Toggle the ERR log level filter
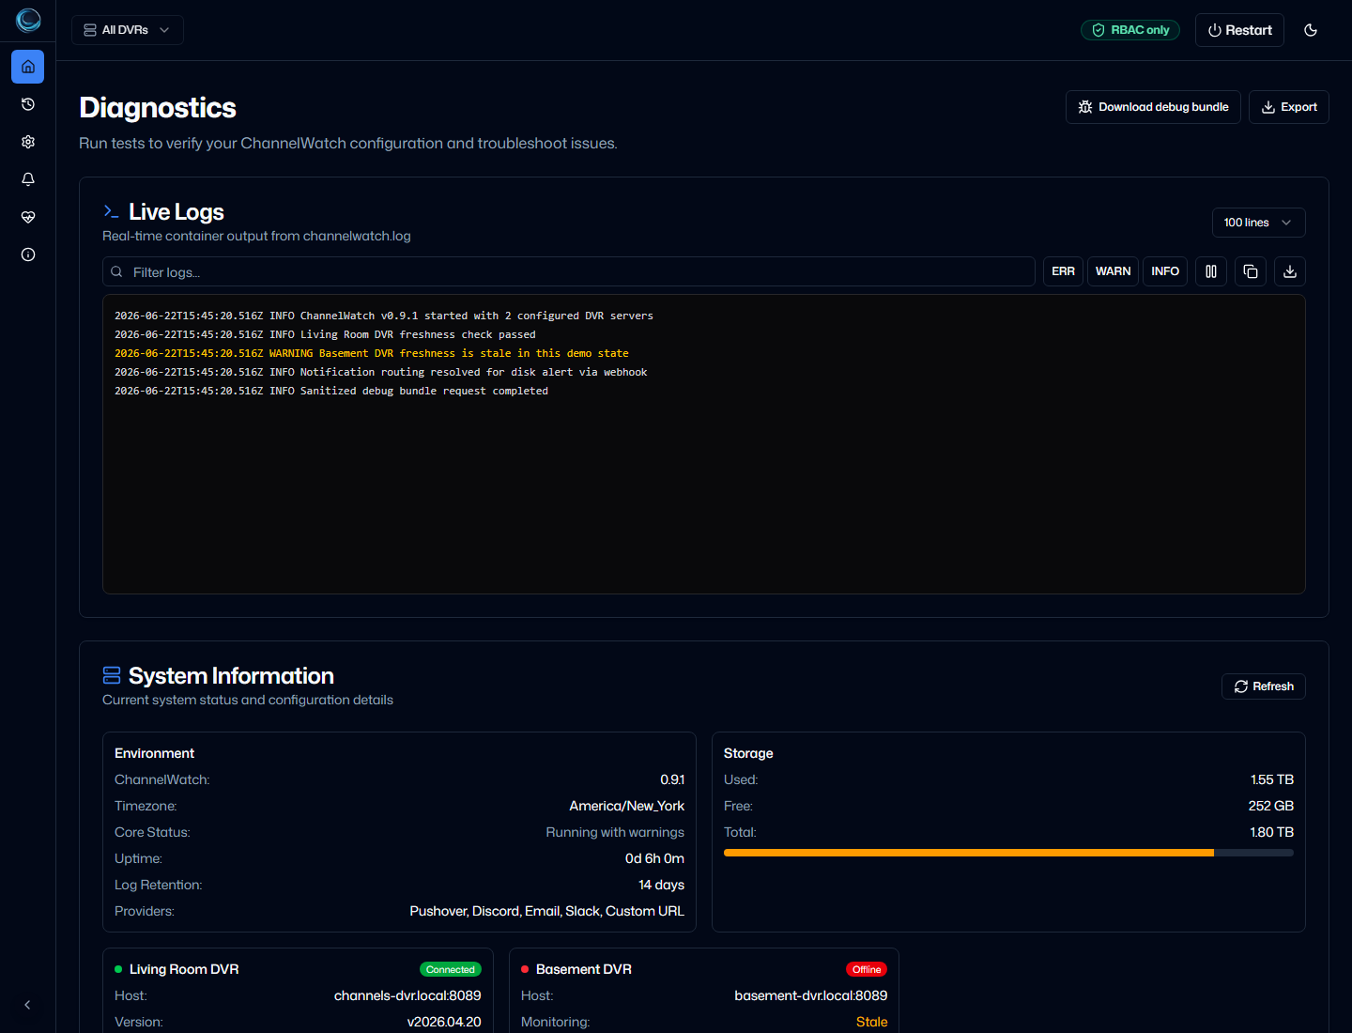The height and width of the screenshot is (1033, 1352). (x=1063, y=271)
